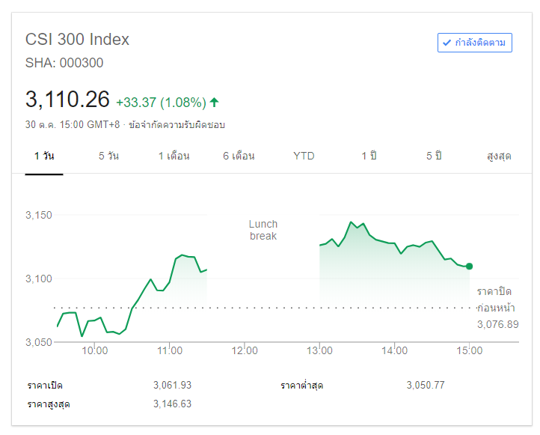540x435 pixels.
Task: Open the สูงสุด max range tab
Action: [x=499, y=156]
